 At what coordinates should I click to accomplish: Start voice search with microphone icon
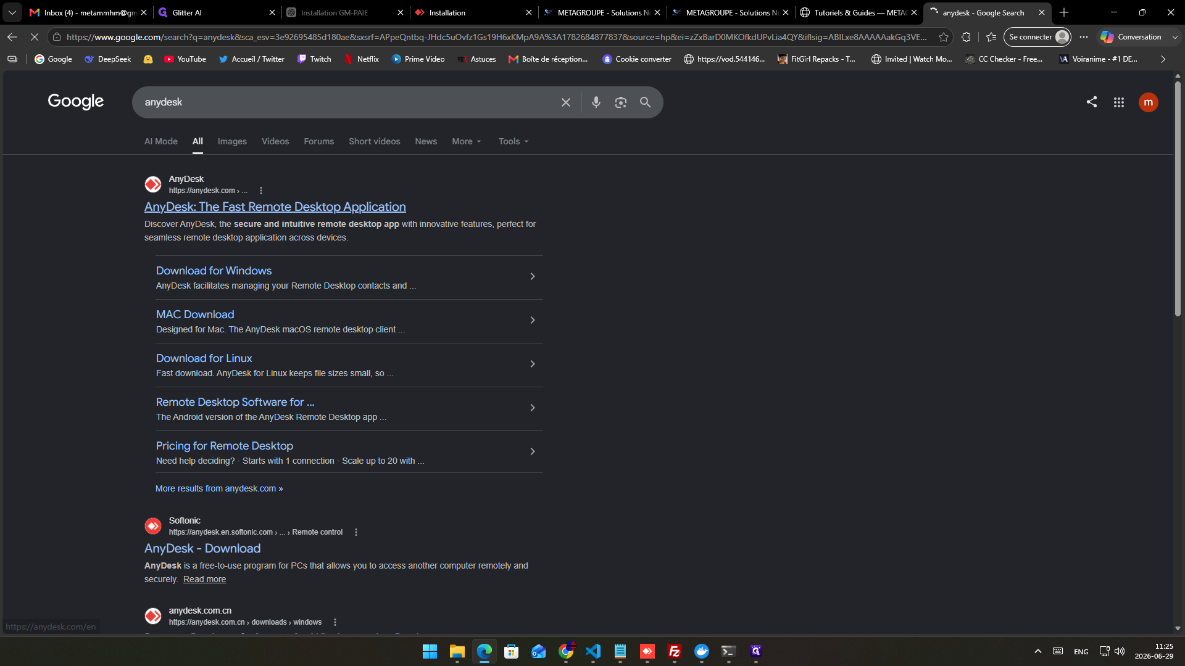pyautogui.click(x=596, y=102)
